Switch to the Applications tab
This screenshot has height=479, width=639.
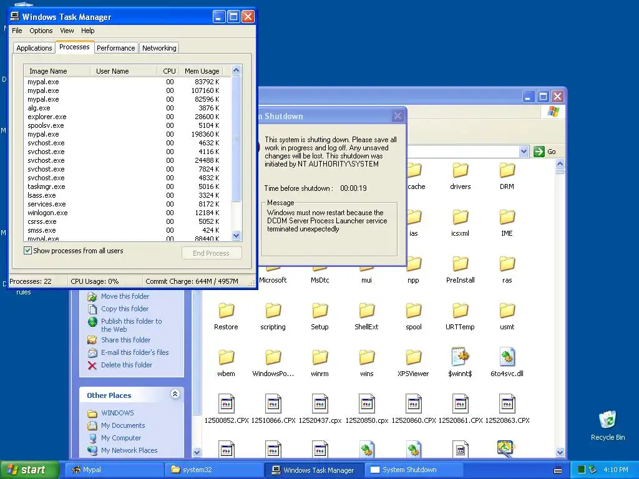coord(34,48)
